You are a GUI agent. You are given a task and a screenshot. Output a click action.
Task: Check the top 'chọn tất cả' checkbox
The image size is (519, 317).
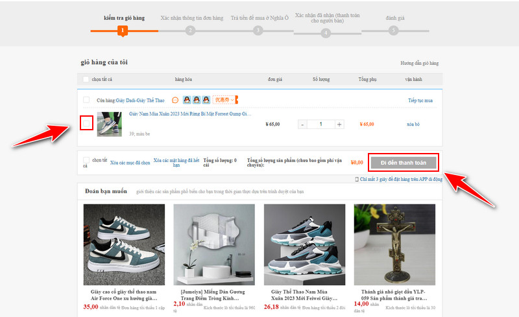pyautogui.click(x=86, y=80)
